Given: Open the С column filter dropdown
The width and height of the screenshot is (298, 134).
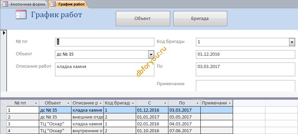Looking at the screenshot, I should [x=165, y=103].
